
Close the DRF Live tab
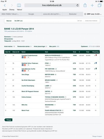pyautogui.click(x=85, y=14)
